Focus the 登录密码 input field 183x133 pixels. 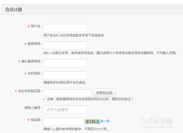point(65,46)
